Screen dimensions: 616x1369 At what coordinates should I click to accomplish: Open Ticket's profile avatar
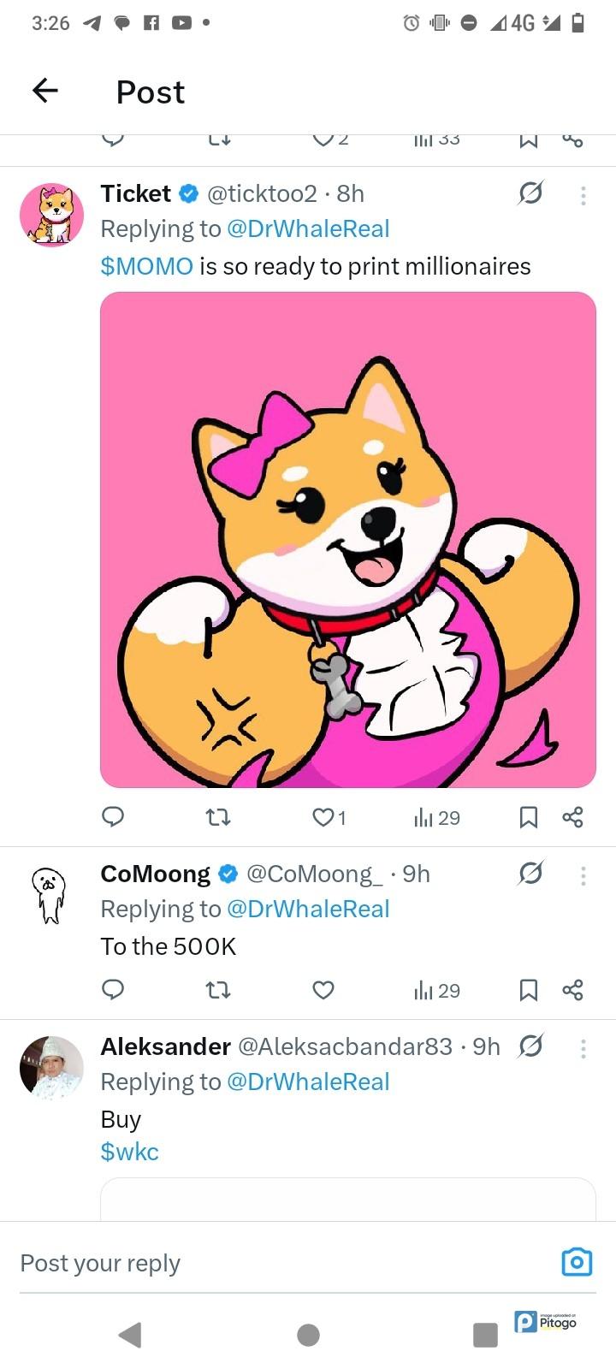(51, 214)
